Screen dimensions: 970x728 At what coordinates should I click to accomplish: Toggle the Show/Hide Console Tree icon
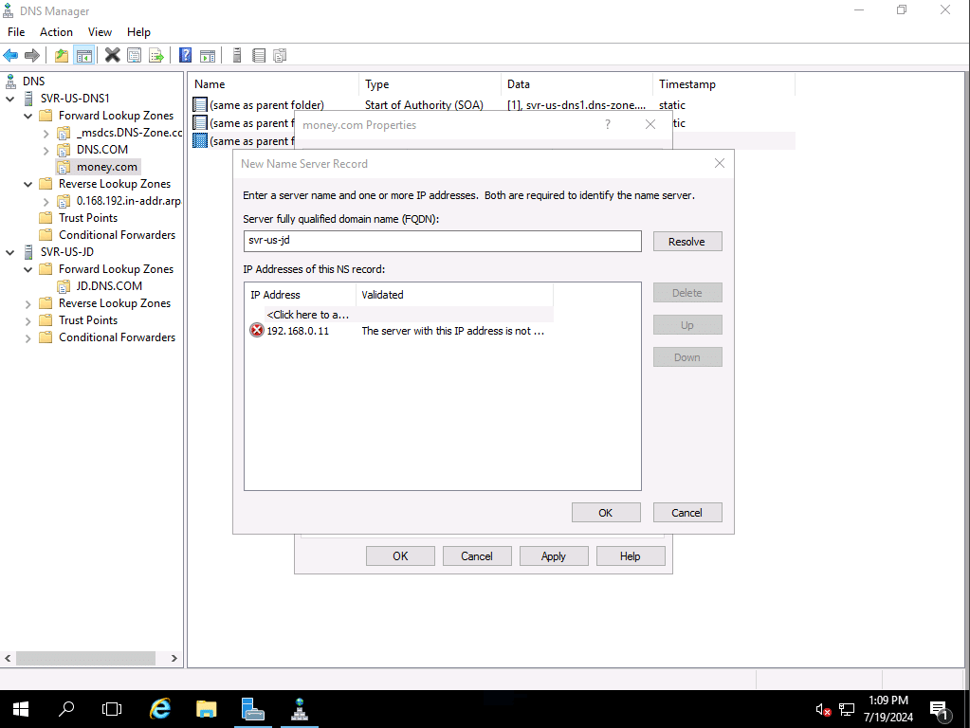[83, 55]
